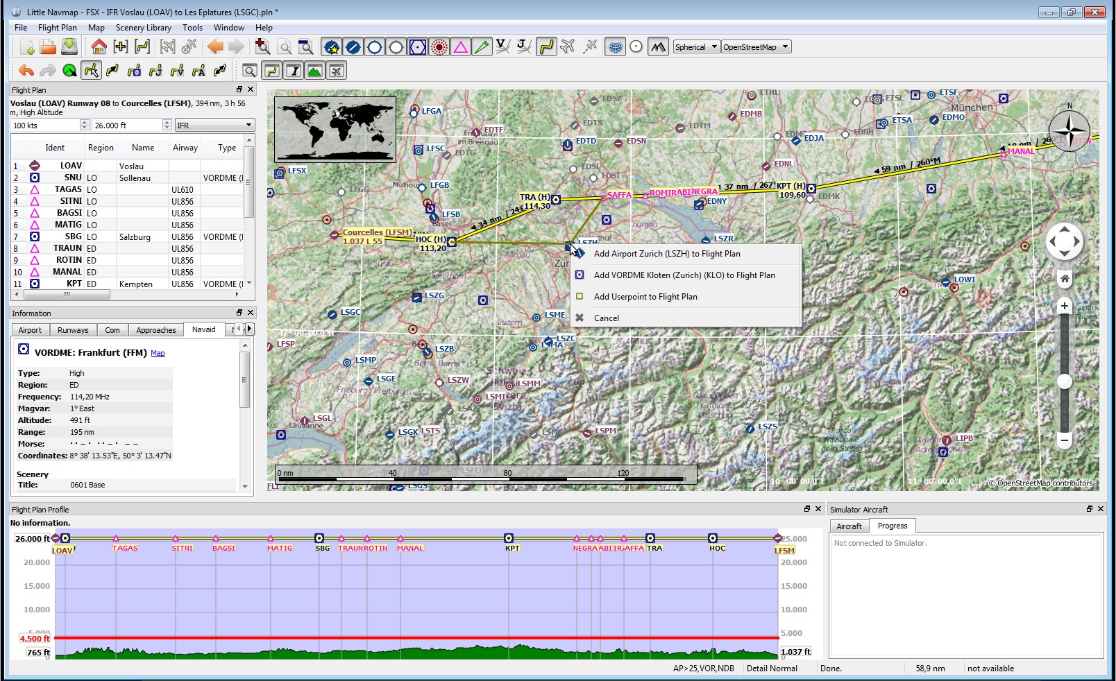Screen dimensions: 1116x681
Task: Select Add Airport Zurich (LSZH) to Flight Plan
Action: point(666,254)
